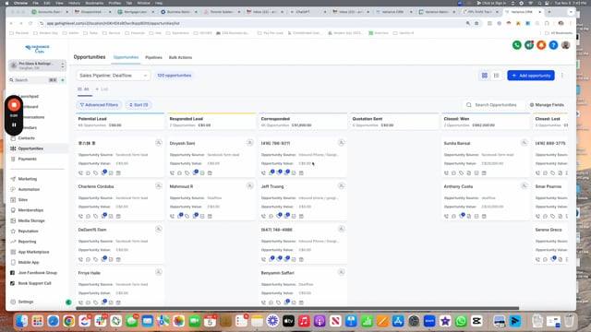Open Automation in the sidebar

click(x=29, y=189)
